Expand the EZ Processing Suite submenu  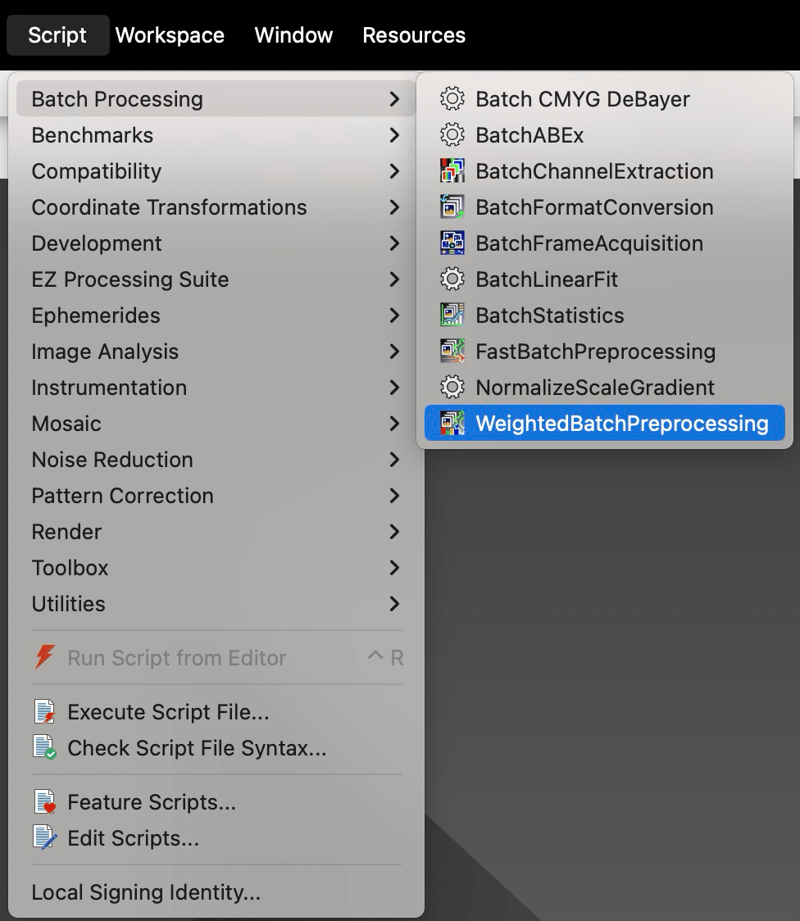[394, 279]
